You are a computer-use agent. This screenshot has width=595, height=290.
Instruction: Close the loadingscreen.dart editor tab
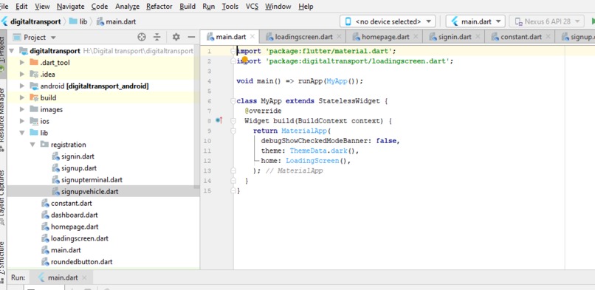[x=339, y=37]
